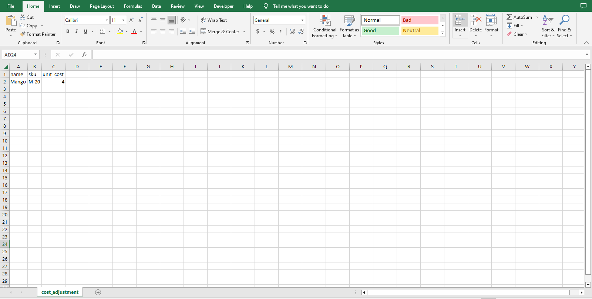Click the Format Painter icon

[23, 34]
